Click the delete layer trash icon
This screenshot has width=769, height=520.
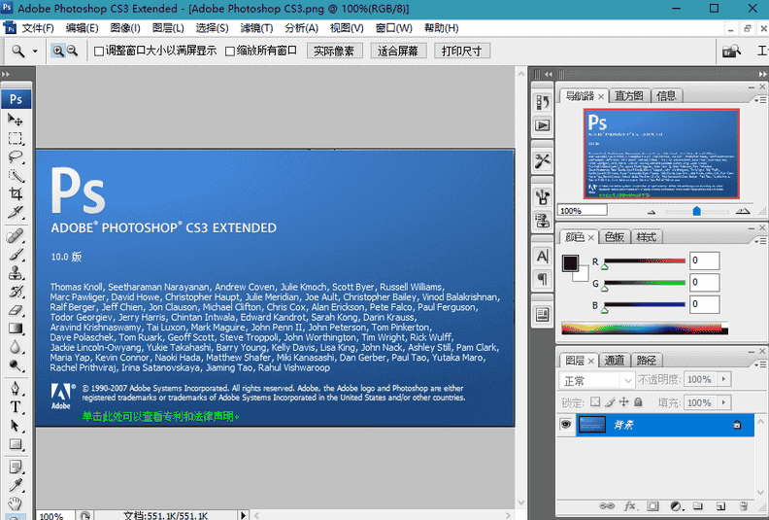click(743, 506)
